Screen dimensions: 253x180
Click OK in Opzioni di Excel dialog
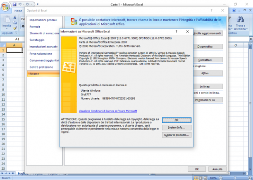pyautogui.click(x=197, y=169)
